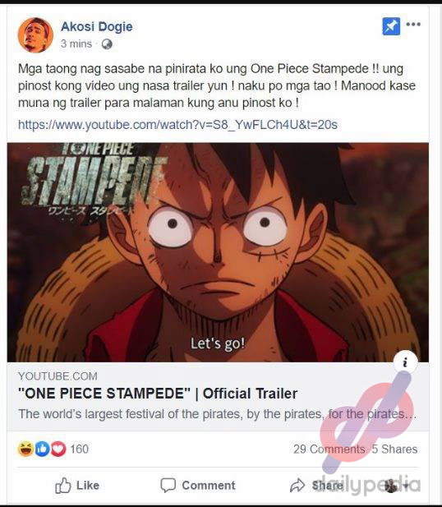This screenshot has height=507, width=442.
Task: Click the "ONE PIECE STAMPEDE" Official Trailer title
Action: point(158,394)
